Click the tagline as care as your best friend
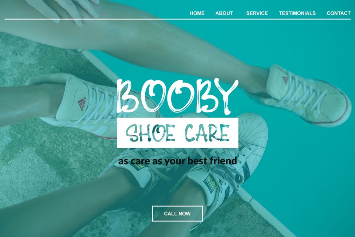Image resolution: width=355 pixels, height=237 pixels. (177, 161)
